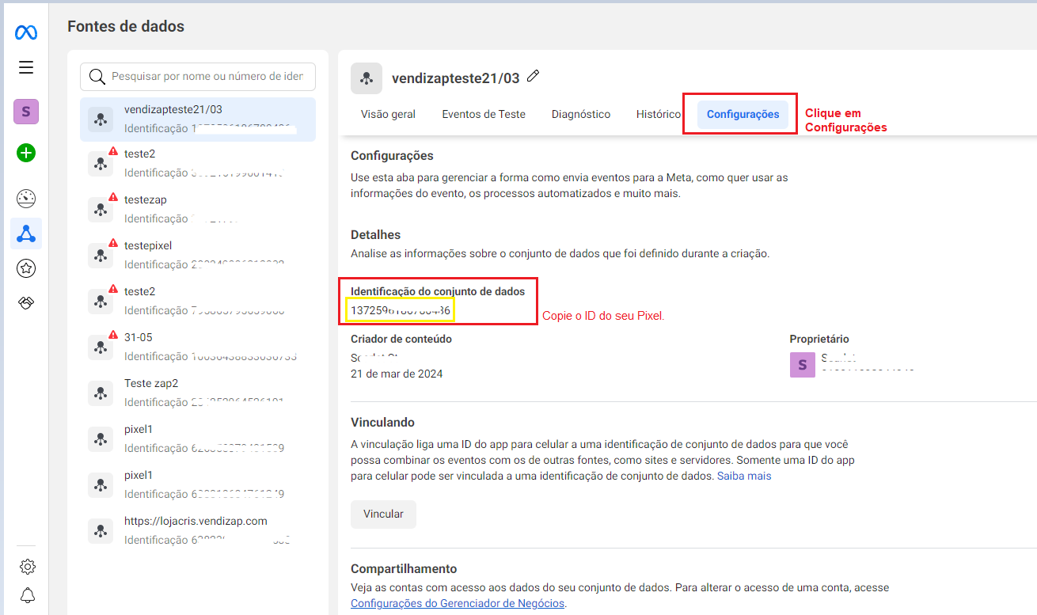Screen dimensions: 1037x615
Task: Click the notifications bell icon
Action: pos(28,595)
